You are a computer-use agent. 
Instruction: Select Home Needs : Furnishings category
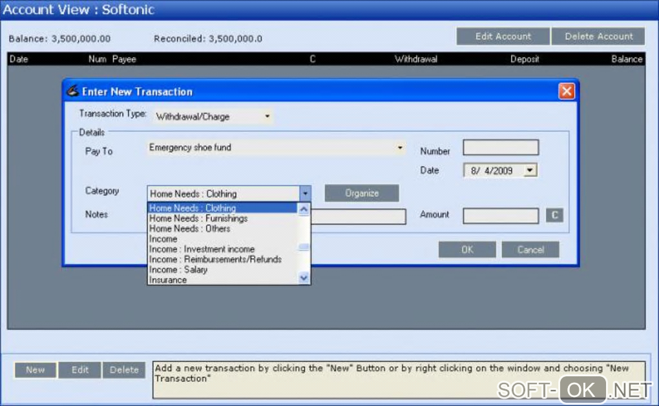[223, 218]
